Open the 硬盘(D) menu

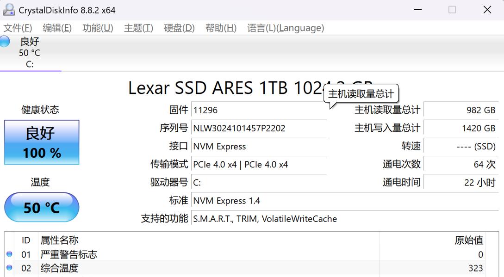pyautogui.click(x=179, y=28)
